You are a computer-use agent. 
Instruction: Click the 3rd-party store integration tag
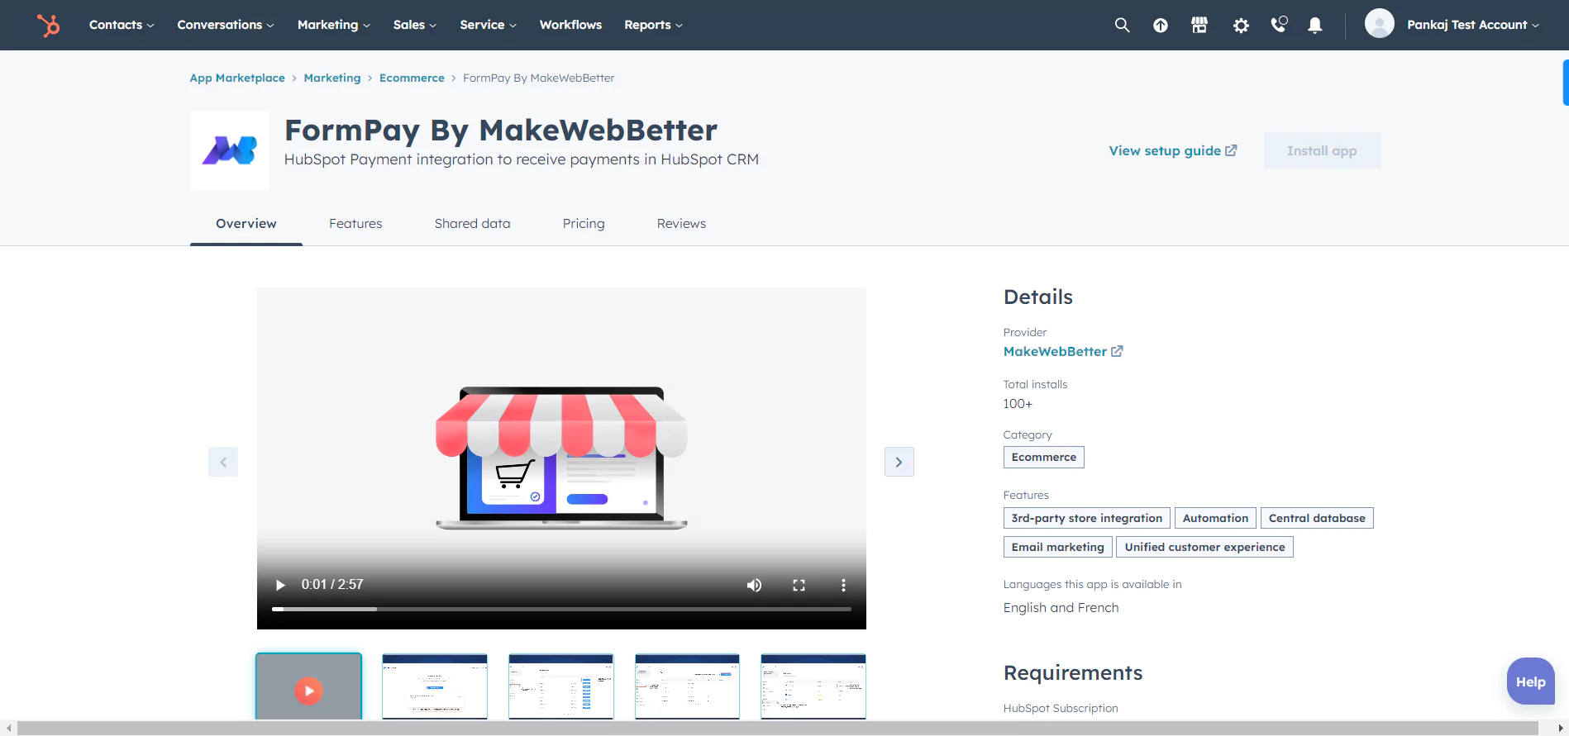(1087, 518)
